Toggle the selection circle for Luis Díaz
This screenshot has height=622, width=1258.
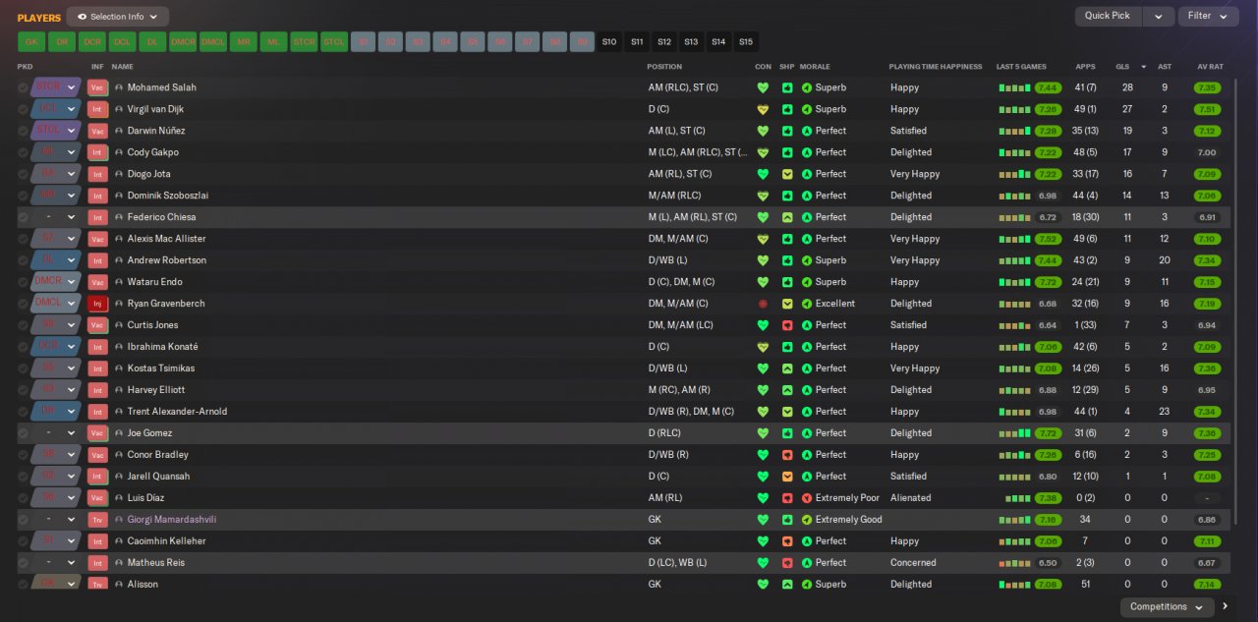[23, 498]
